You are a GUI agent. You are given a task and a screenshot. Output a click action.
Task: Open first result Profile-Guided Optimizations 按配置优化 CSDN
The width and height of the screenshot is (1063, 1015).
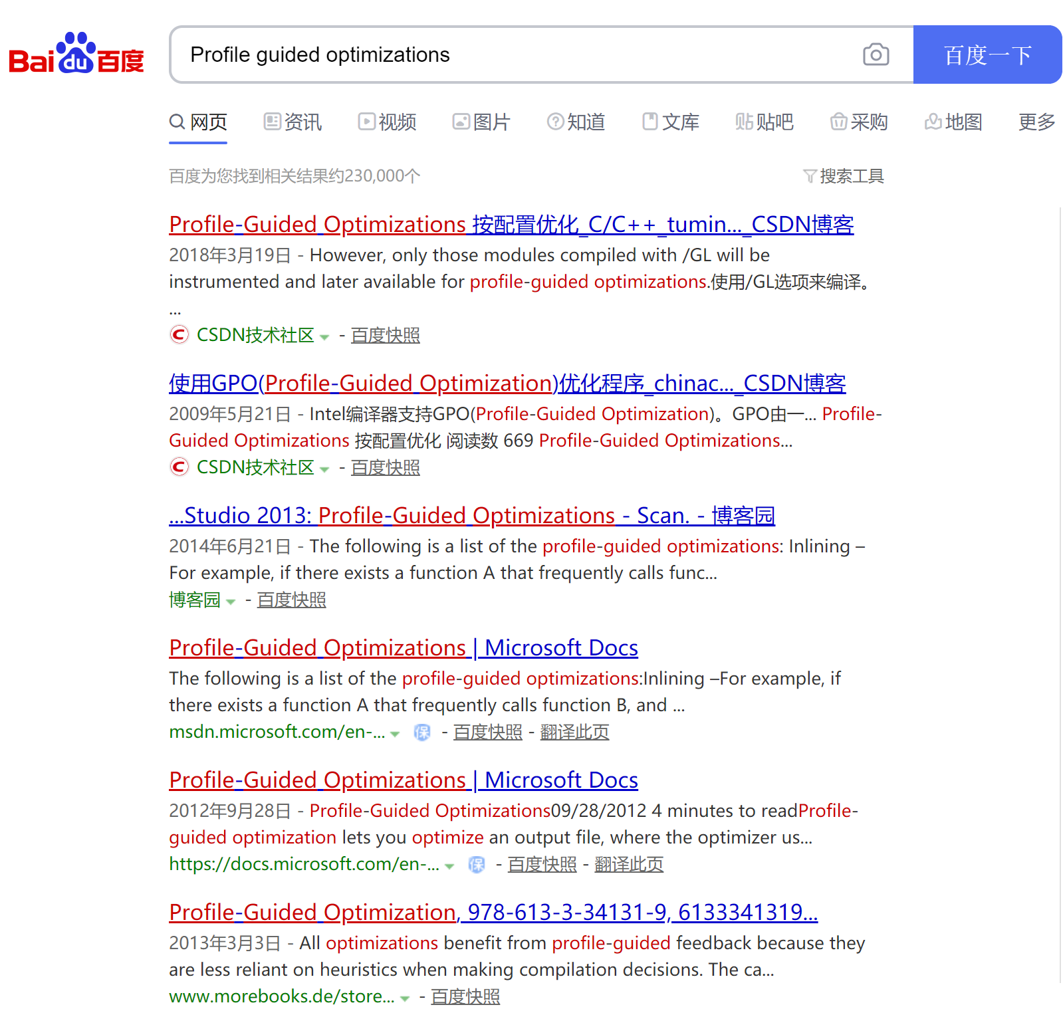[511, 225]
